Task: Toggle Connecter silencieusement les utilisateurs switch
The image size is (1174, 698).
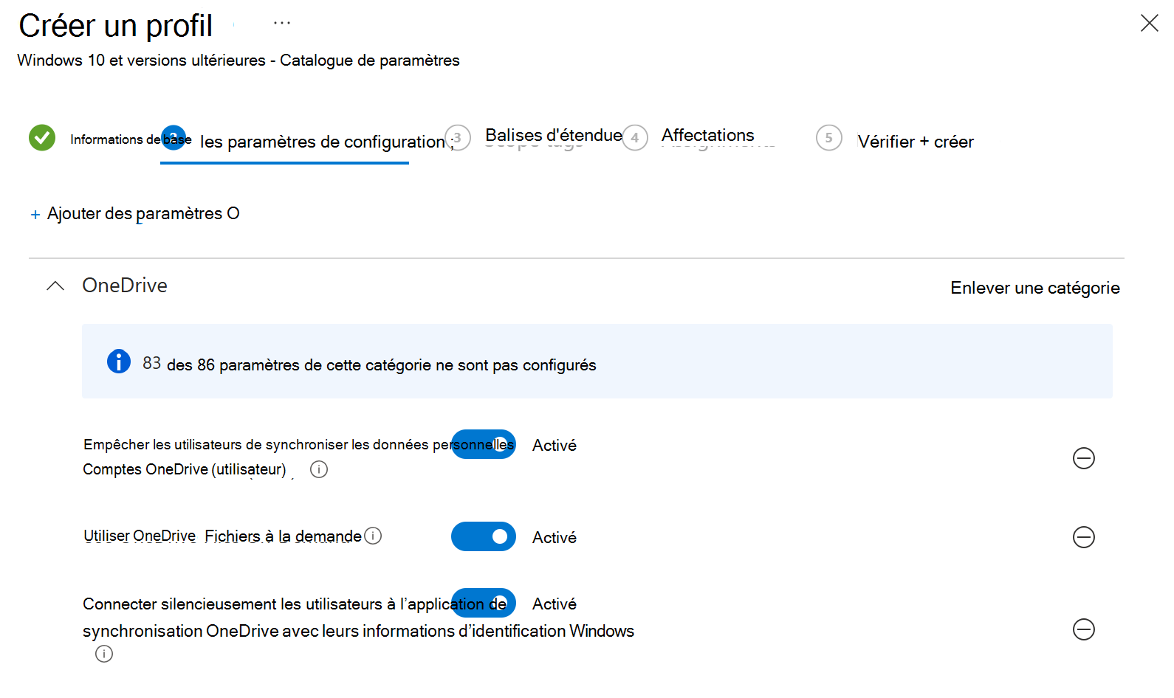Action: (x=484, y=603)
